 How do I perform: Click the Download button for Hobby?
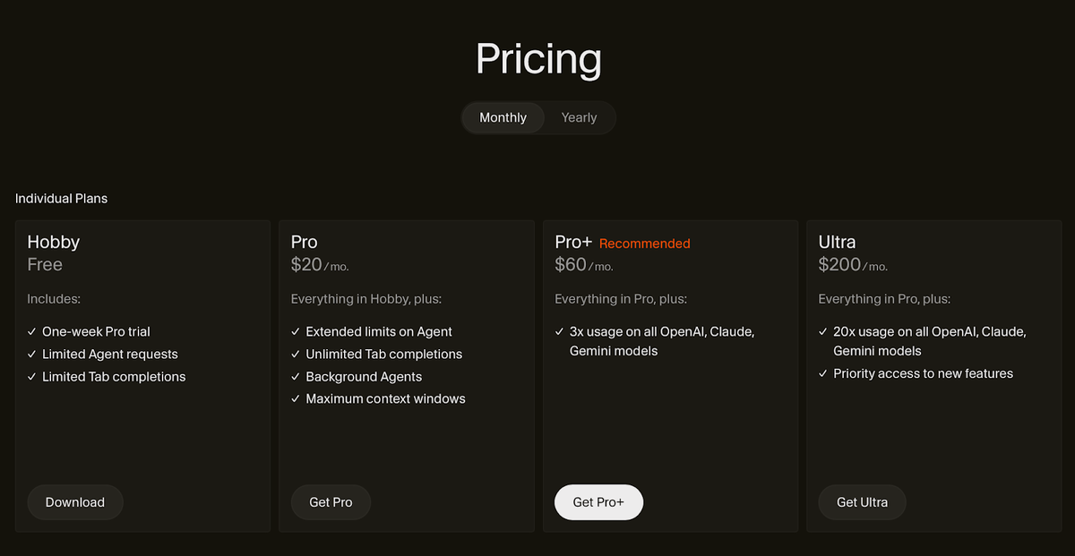75,502
